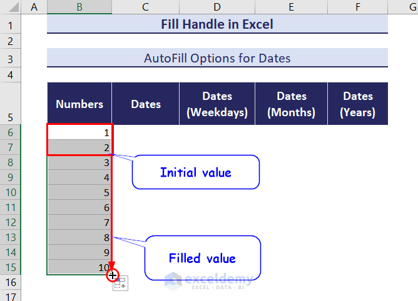The height and width of the screenshot is (301, 418).
Task: Click the Initial value callout
Action: (x=195, y=172)
